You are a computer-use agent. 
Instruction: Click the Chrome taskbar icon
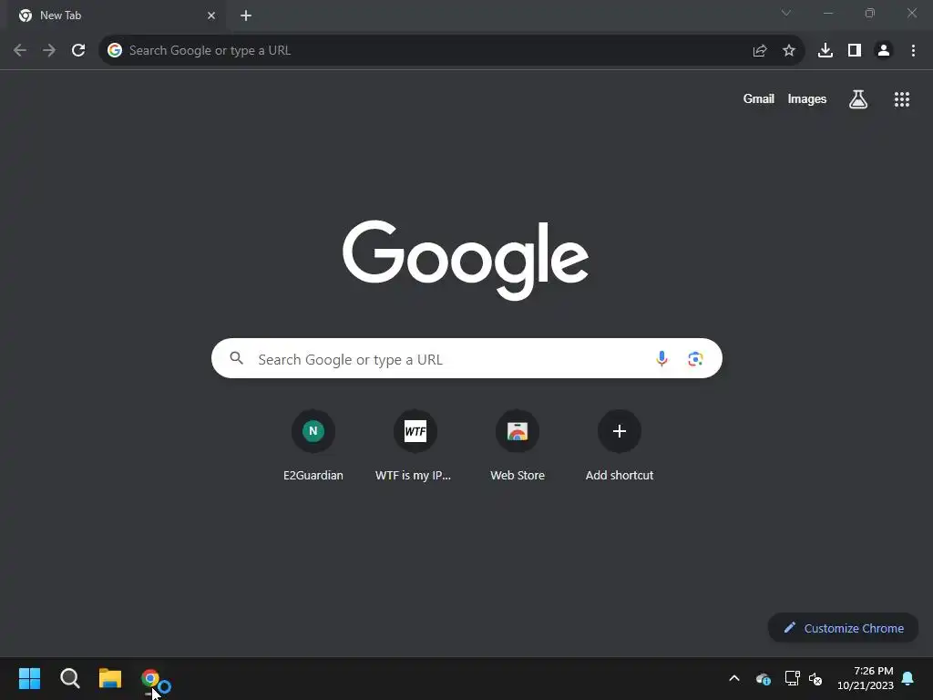click(150, 678)
